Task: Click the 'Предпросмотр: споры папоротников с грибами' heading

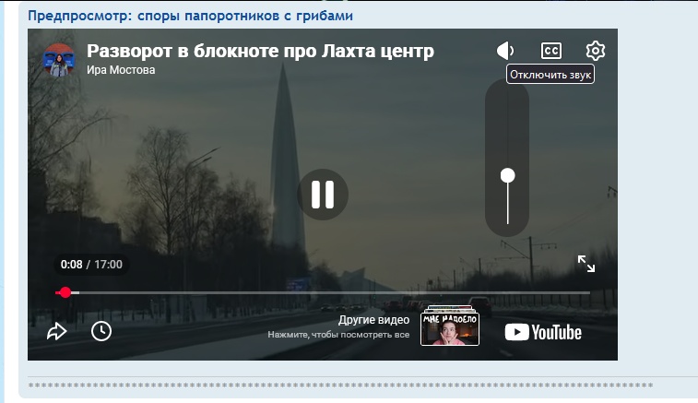Action: tap(191, 16)
